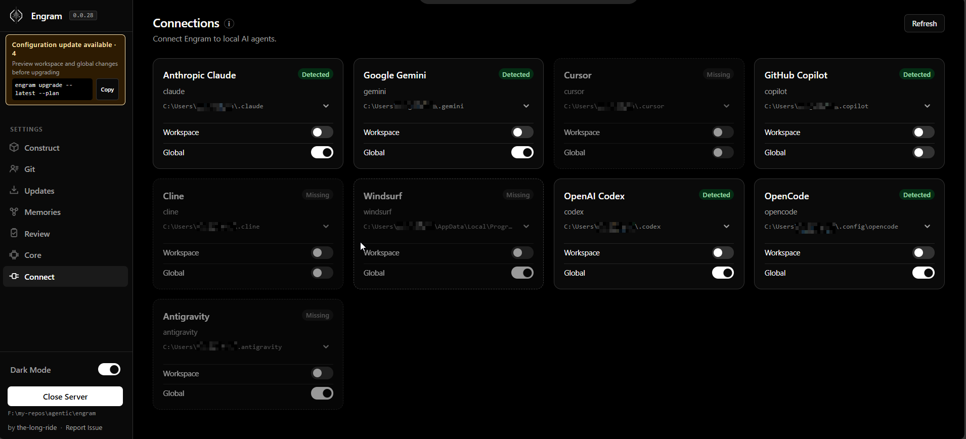Turn on Workspace for Google Gemini
The image size is (966, 439).
522,133
